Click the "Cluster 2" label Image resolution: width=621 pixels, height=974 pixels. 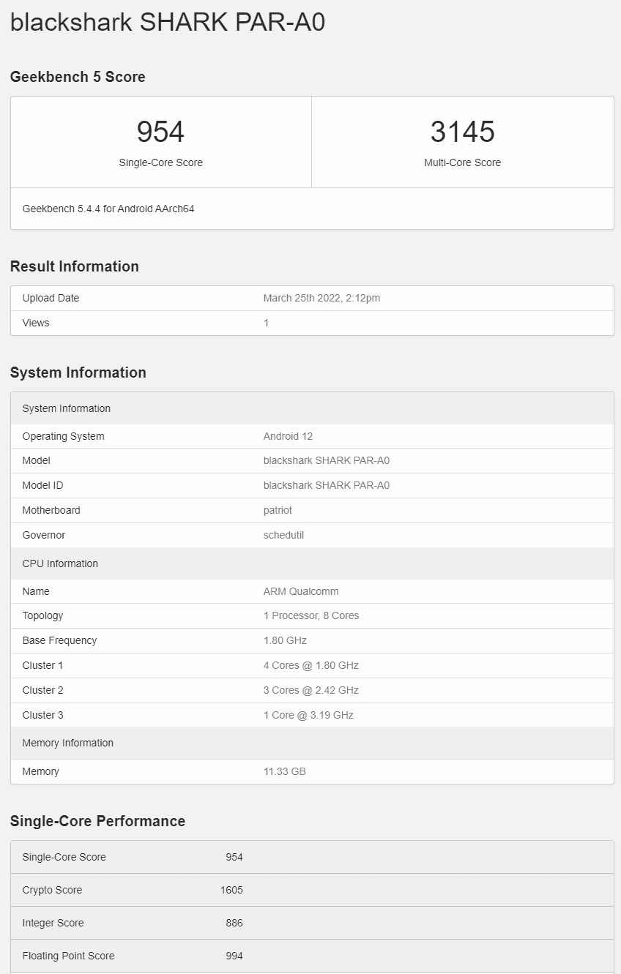pos(43,690)
